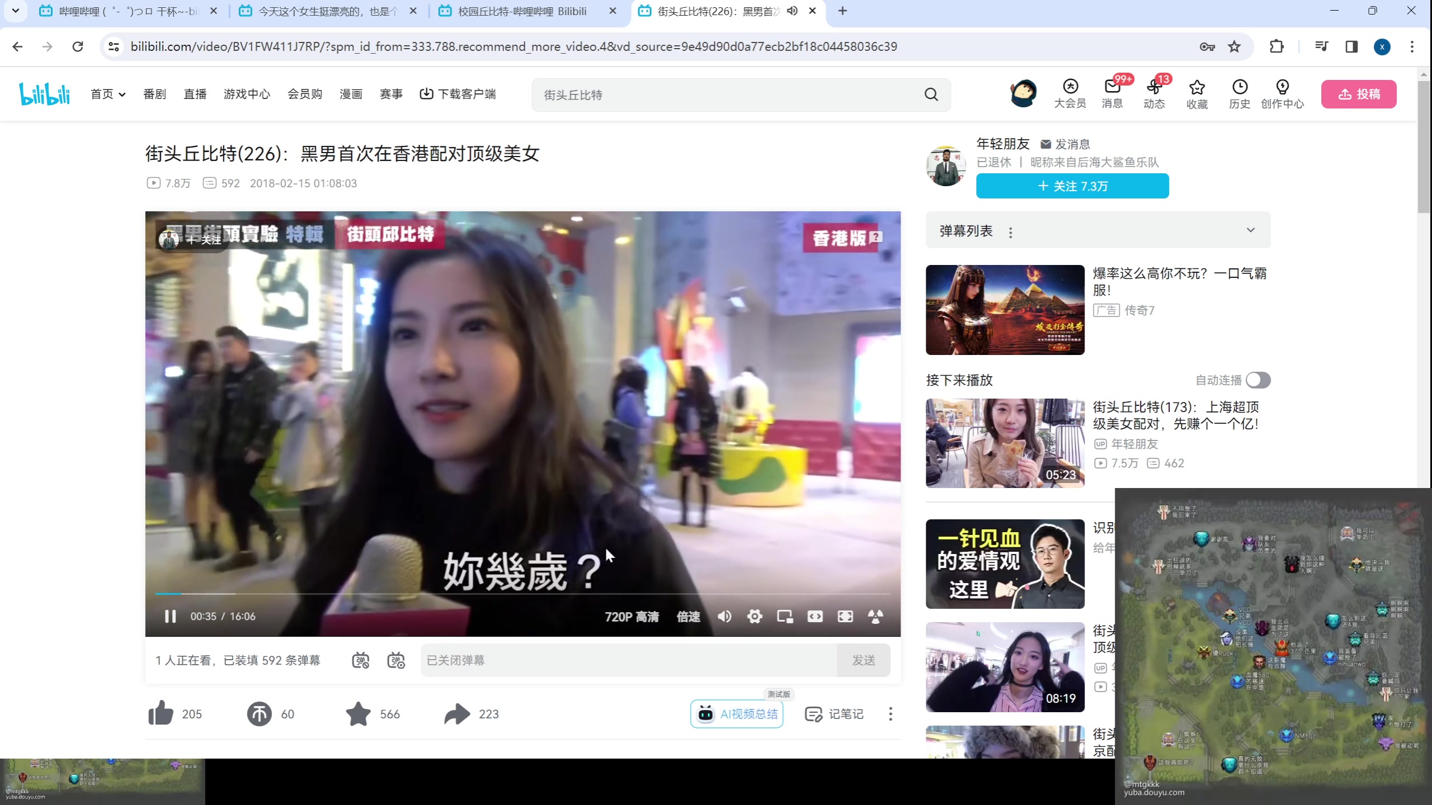Switch to the 校园丘比特 browser tab
The image size is (1432, 805).
pos(521,11)
